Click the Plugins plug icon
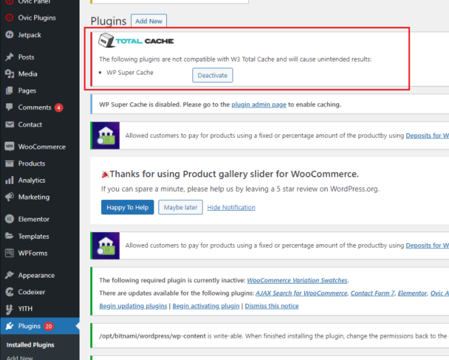Image resolution: width=449 pixels, height=360 pixels. 10,326
